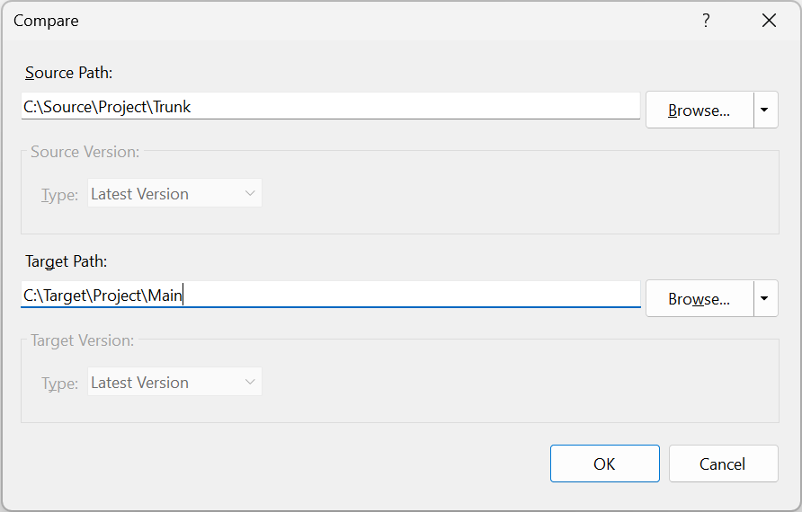The image size is (802, 512).
Task: Close the Compare dialog window
Action: coord(769,21)
